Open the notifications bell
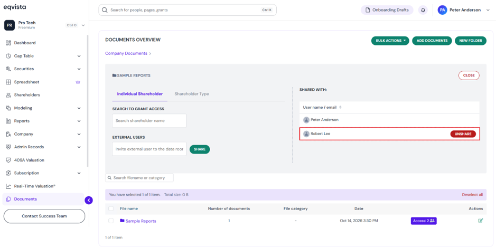 (423, 10)
